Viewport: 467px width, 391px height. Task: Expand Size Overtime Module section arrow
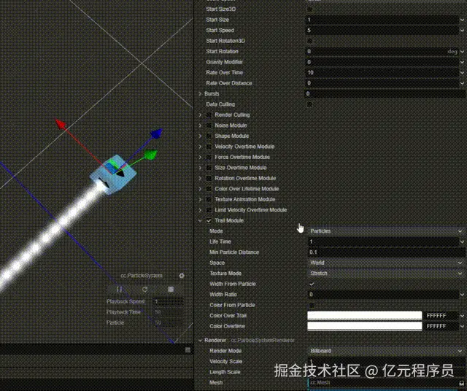(200, 168)
